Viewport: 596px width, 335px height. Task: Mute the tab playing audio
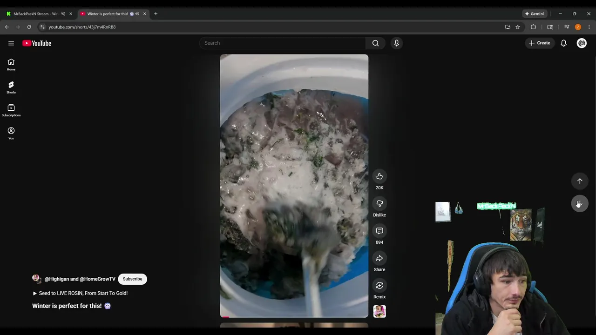tap(137, 14)
